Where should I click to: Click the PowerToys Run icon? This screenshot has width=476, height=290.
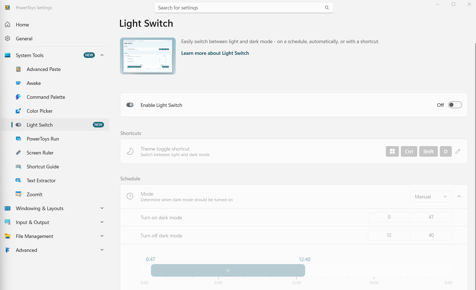18,139
